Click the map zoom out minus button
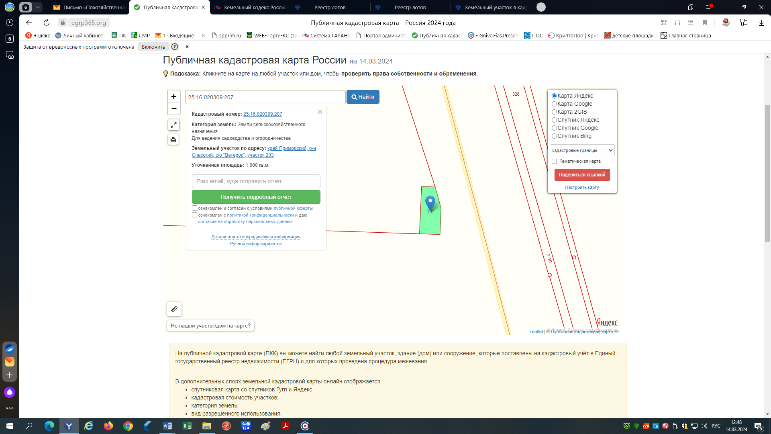The width and height of the screenshot is (771, 434). (x=173, y=109)
